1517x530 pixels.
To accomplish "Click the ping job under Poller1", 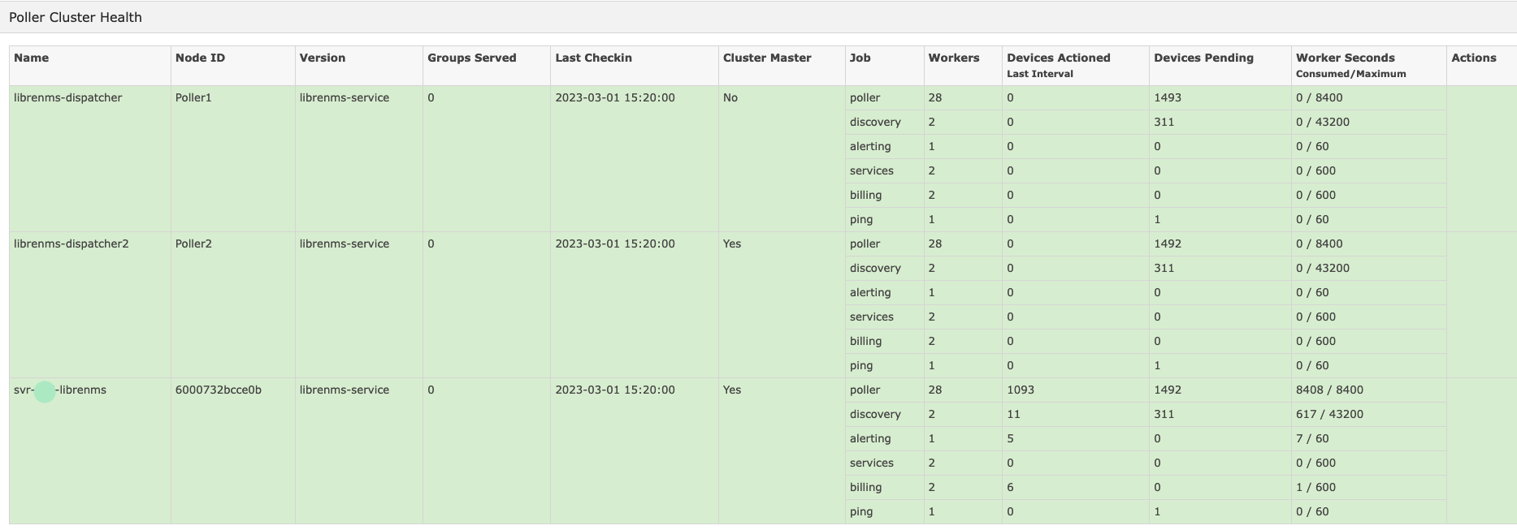I will click(x=861, y=219).
